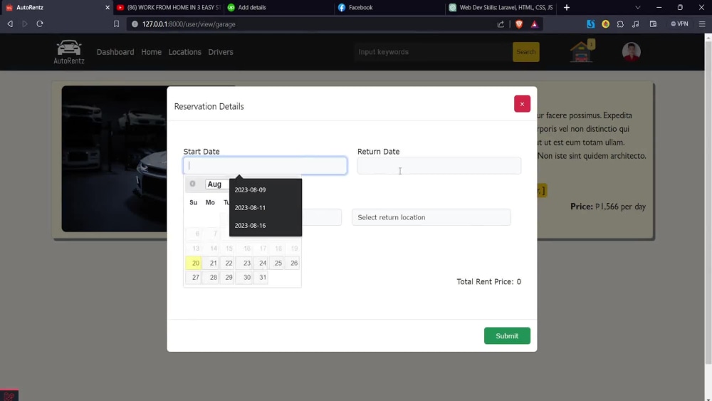
Task: Go to Home in the navbar
Action: [x=151, y=52]
